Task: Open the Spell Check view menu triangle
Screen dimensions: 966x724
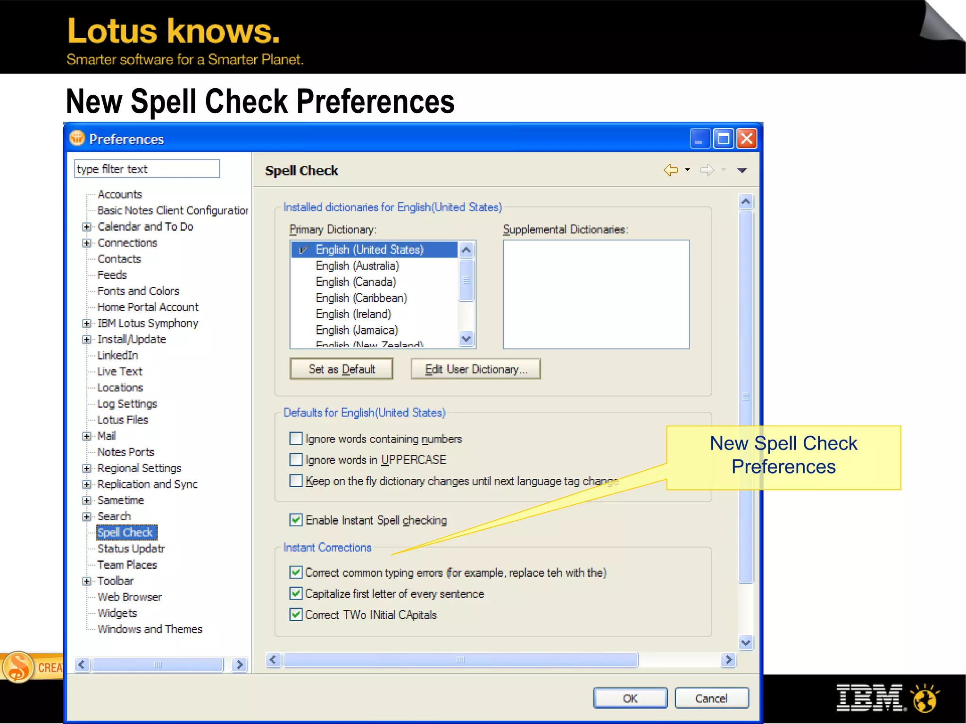Action: coord(742,171)
